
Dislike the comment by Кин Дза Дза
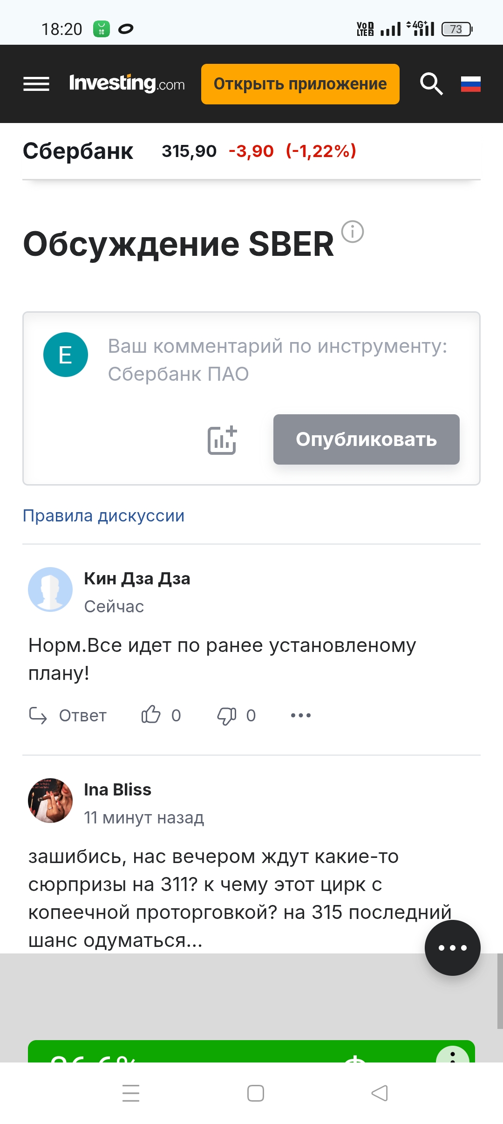tap(227, 715)
